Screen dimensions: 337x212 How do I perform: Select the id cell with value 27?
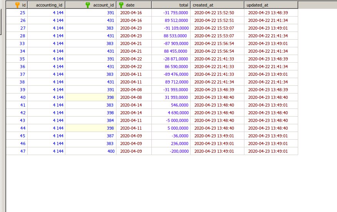[17, 28]
